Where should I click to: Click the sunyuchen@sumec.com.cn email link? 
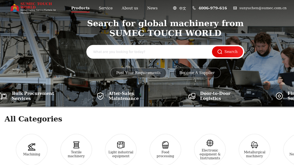click(x=263, y=8)
